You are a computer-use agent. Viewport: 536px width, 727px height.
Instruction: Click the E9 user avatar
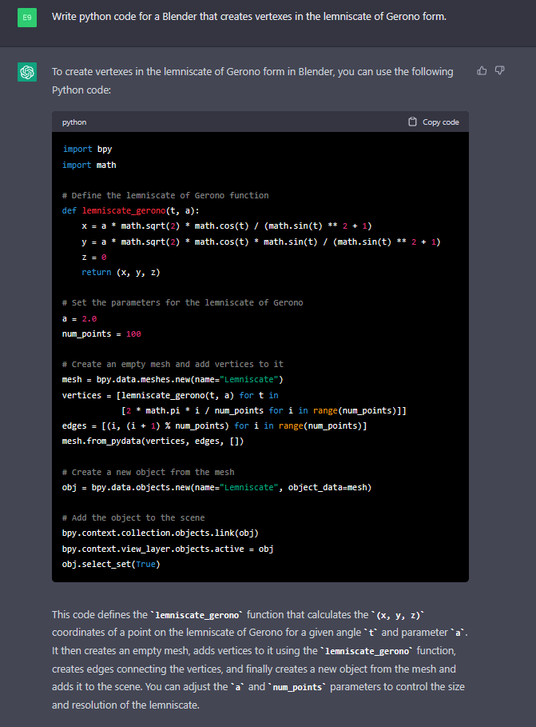tap(27, 18)
